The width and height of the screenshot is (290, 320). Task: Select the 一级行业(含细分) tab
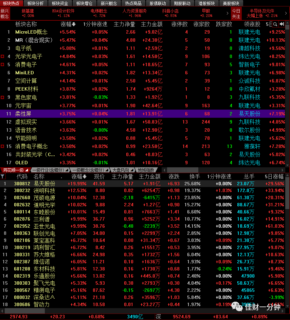coord(48,170)
